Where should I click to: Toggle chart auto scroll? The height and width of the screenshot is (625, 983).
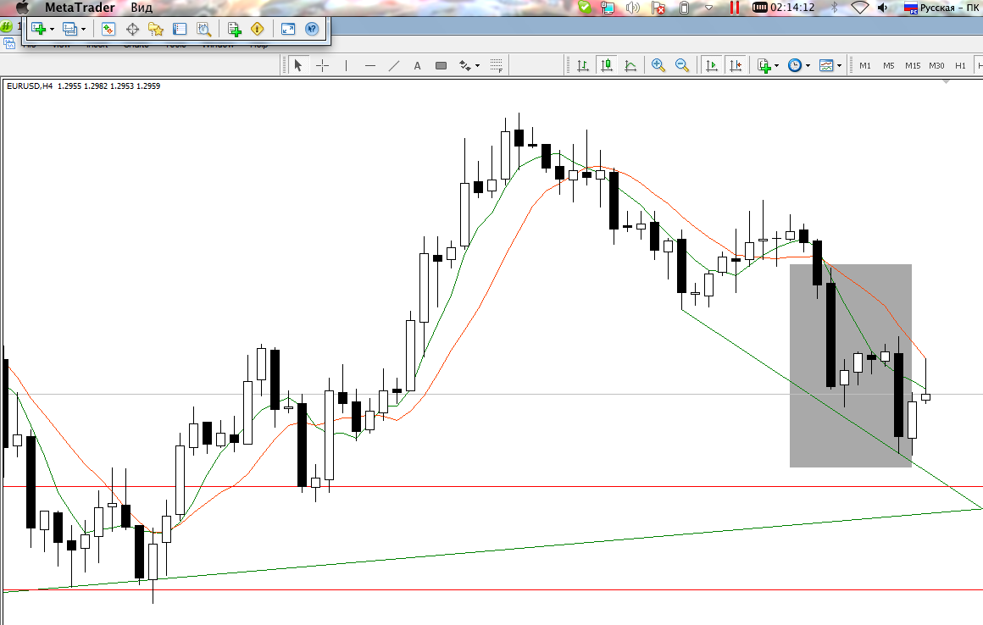[x=712, y=65]
